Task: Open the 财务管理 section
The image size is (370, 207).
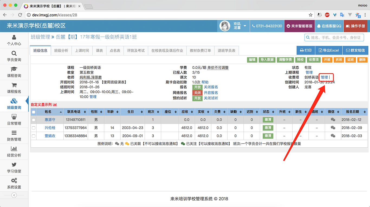Action: 14,136
